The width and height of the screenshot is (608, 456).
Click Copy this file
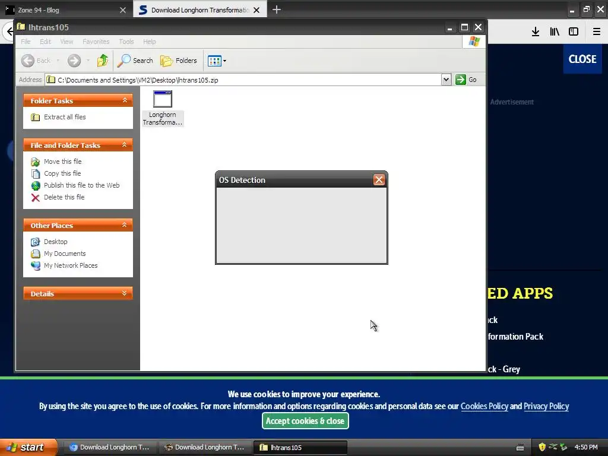pyautogui.click(x=62, y=173)
